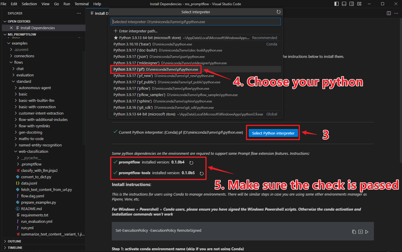Click the play icon next to the command block
The image size is (402, 252).
click(x=367, y=231)
